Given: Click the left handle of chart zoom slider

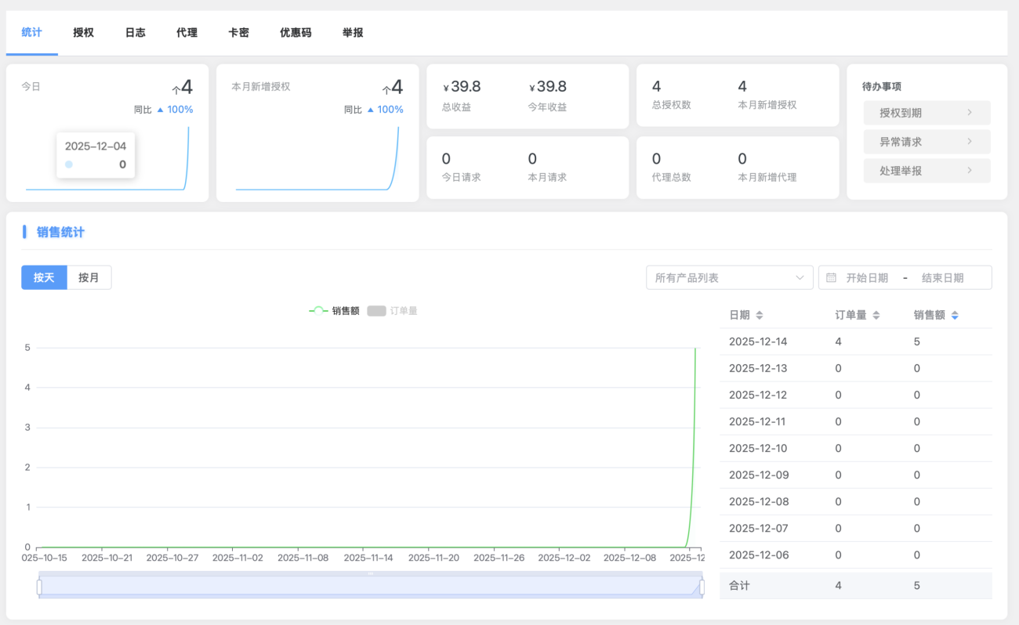Looking at the screenshot, I should (39, 587).
